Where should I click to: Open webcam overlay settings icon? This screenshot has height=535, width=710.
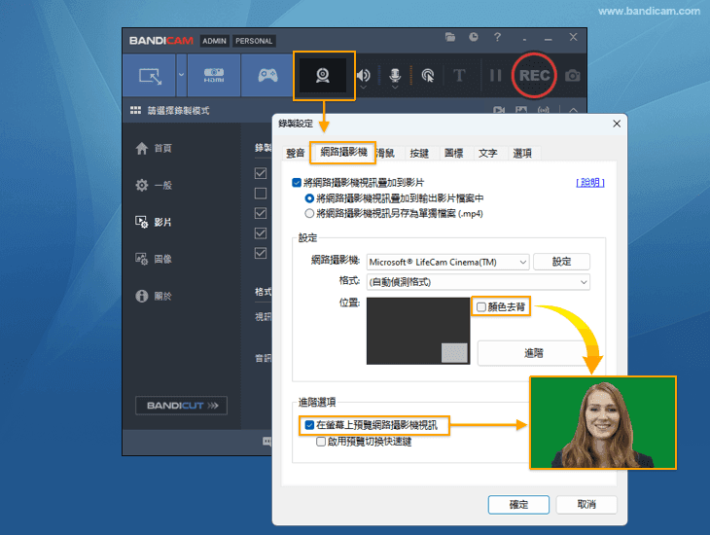tap(323, 75)
